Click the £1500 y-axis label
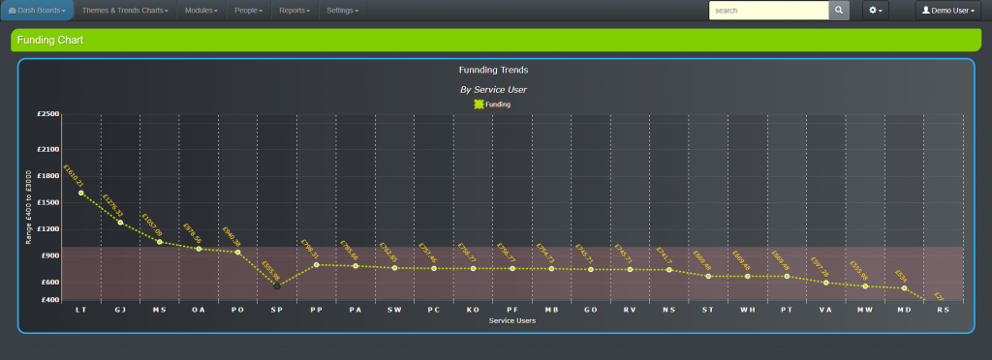The height and width of the screenshot is (360, 992). [x=48, y=202]
